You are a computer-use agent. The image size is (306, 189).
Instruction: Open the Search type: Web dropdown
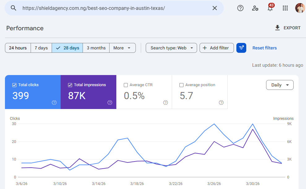click(x=171, y=48)
